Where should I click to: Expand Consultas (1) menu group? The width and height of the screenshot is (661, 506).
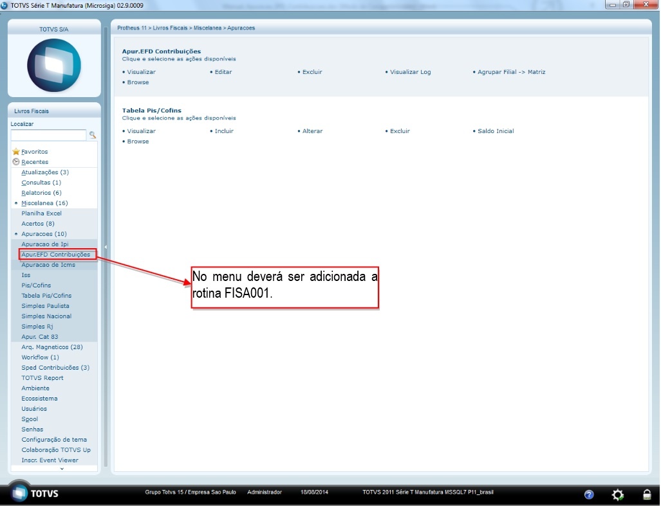coord(41,183)
